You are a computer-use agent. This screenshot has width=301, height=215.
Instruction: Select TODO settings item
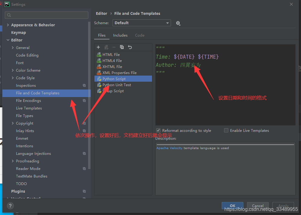[x=21, y=184]
